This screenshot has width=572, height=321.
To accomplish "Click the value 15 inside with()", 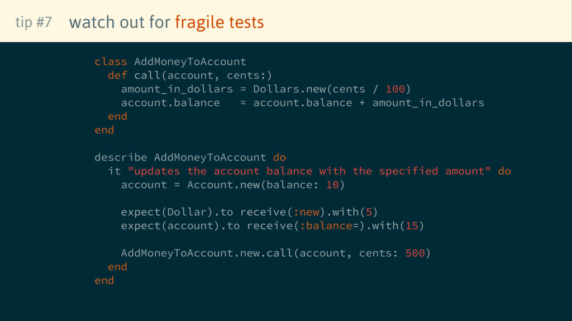I will [412, 226].
